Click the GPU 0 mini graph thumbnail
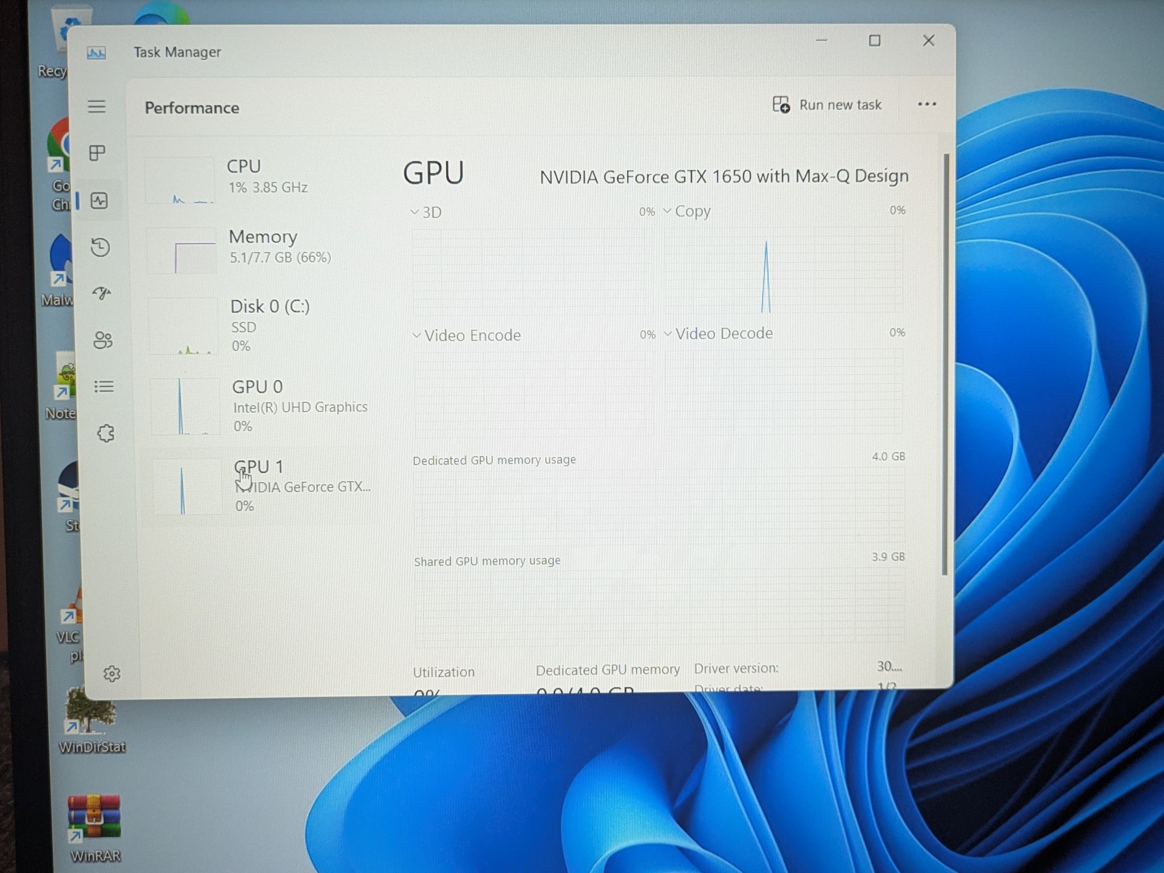 185,406
